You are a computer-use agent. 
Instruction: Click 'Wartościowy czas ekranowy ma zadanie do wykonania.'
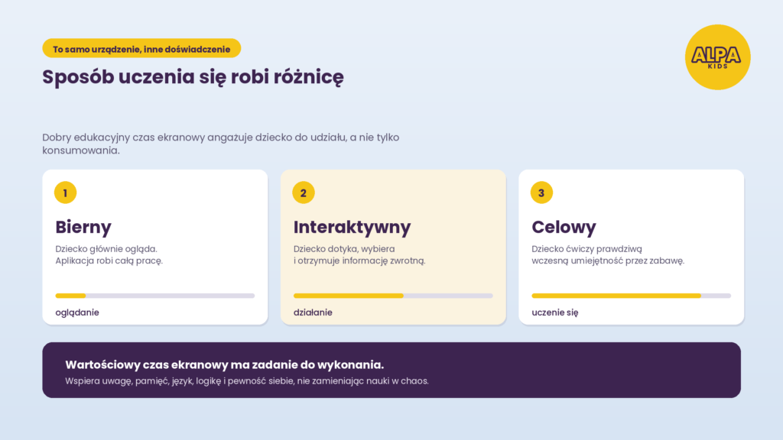[x=225, y=364]
